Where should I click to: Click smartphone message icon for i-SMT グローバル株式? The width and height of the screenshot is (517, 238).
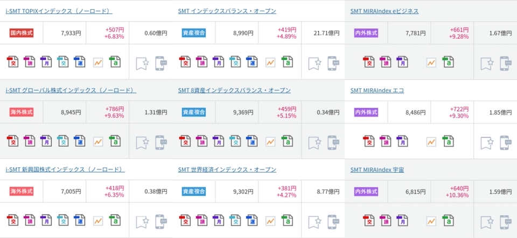coord(161,142)
